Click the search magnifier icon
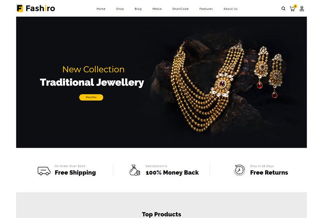The height and width of the screenshot is (218, 323). [x=283, y=9]
